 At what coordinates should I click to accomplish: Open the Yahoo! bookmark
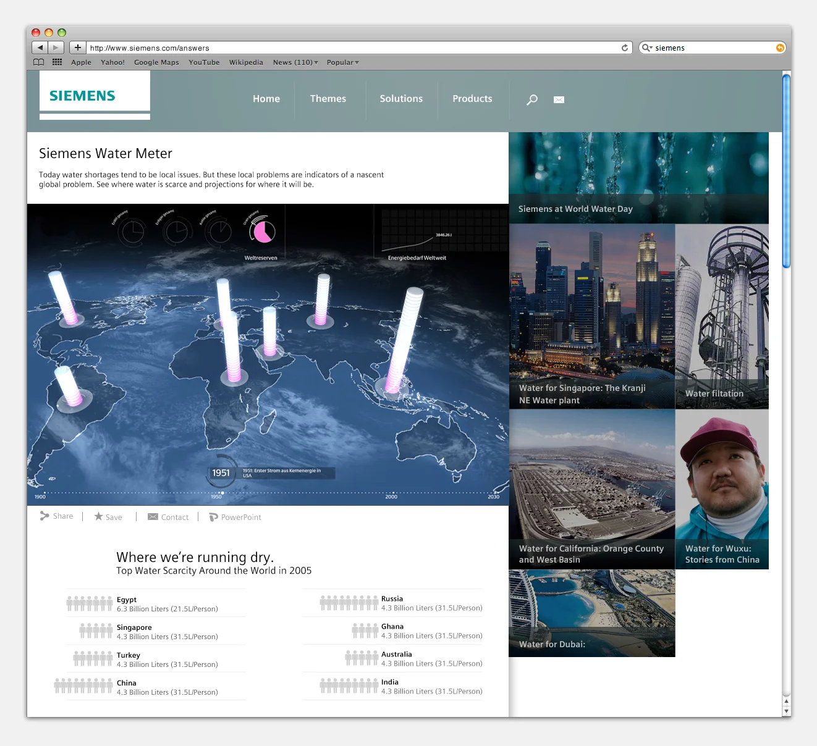pos(112,62)
